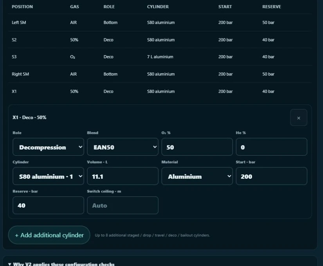The image size is (323, 266).
Task: Select the Right SM row position cell
Action: pos(20,74)
